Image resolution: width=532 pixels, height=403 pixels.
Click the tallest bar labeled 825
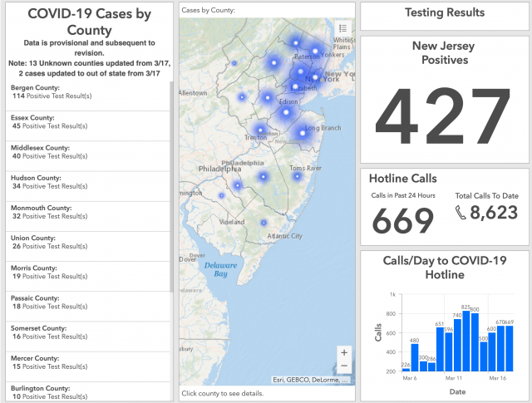(466, 340)
